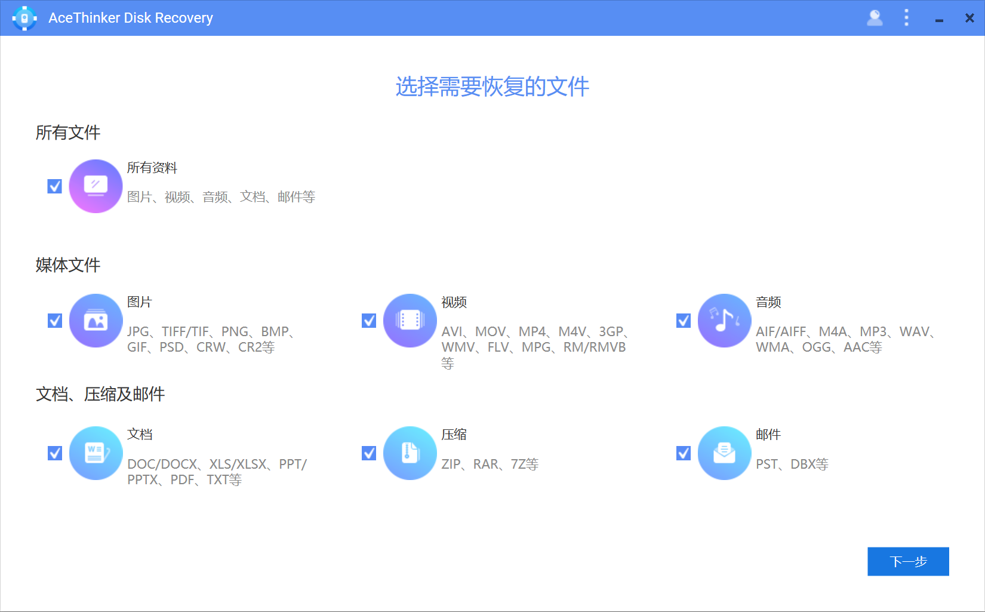The height and width of the screenshot is (612, 985).
Task: Click the AVI、MOV、MP4 formats description
Action: [535, 347]
